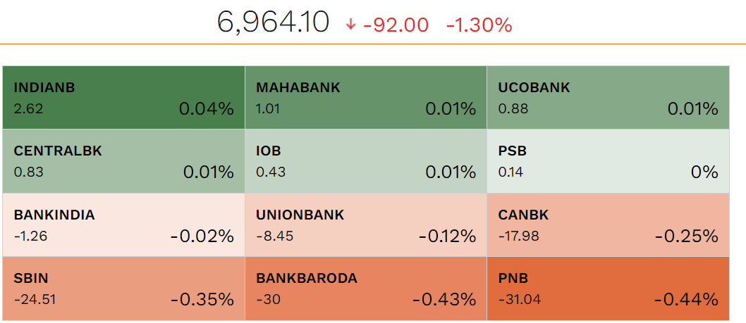Click the -1.30% index change percentage

click(x=479, y=25)
